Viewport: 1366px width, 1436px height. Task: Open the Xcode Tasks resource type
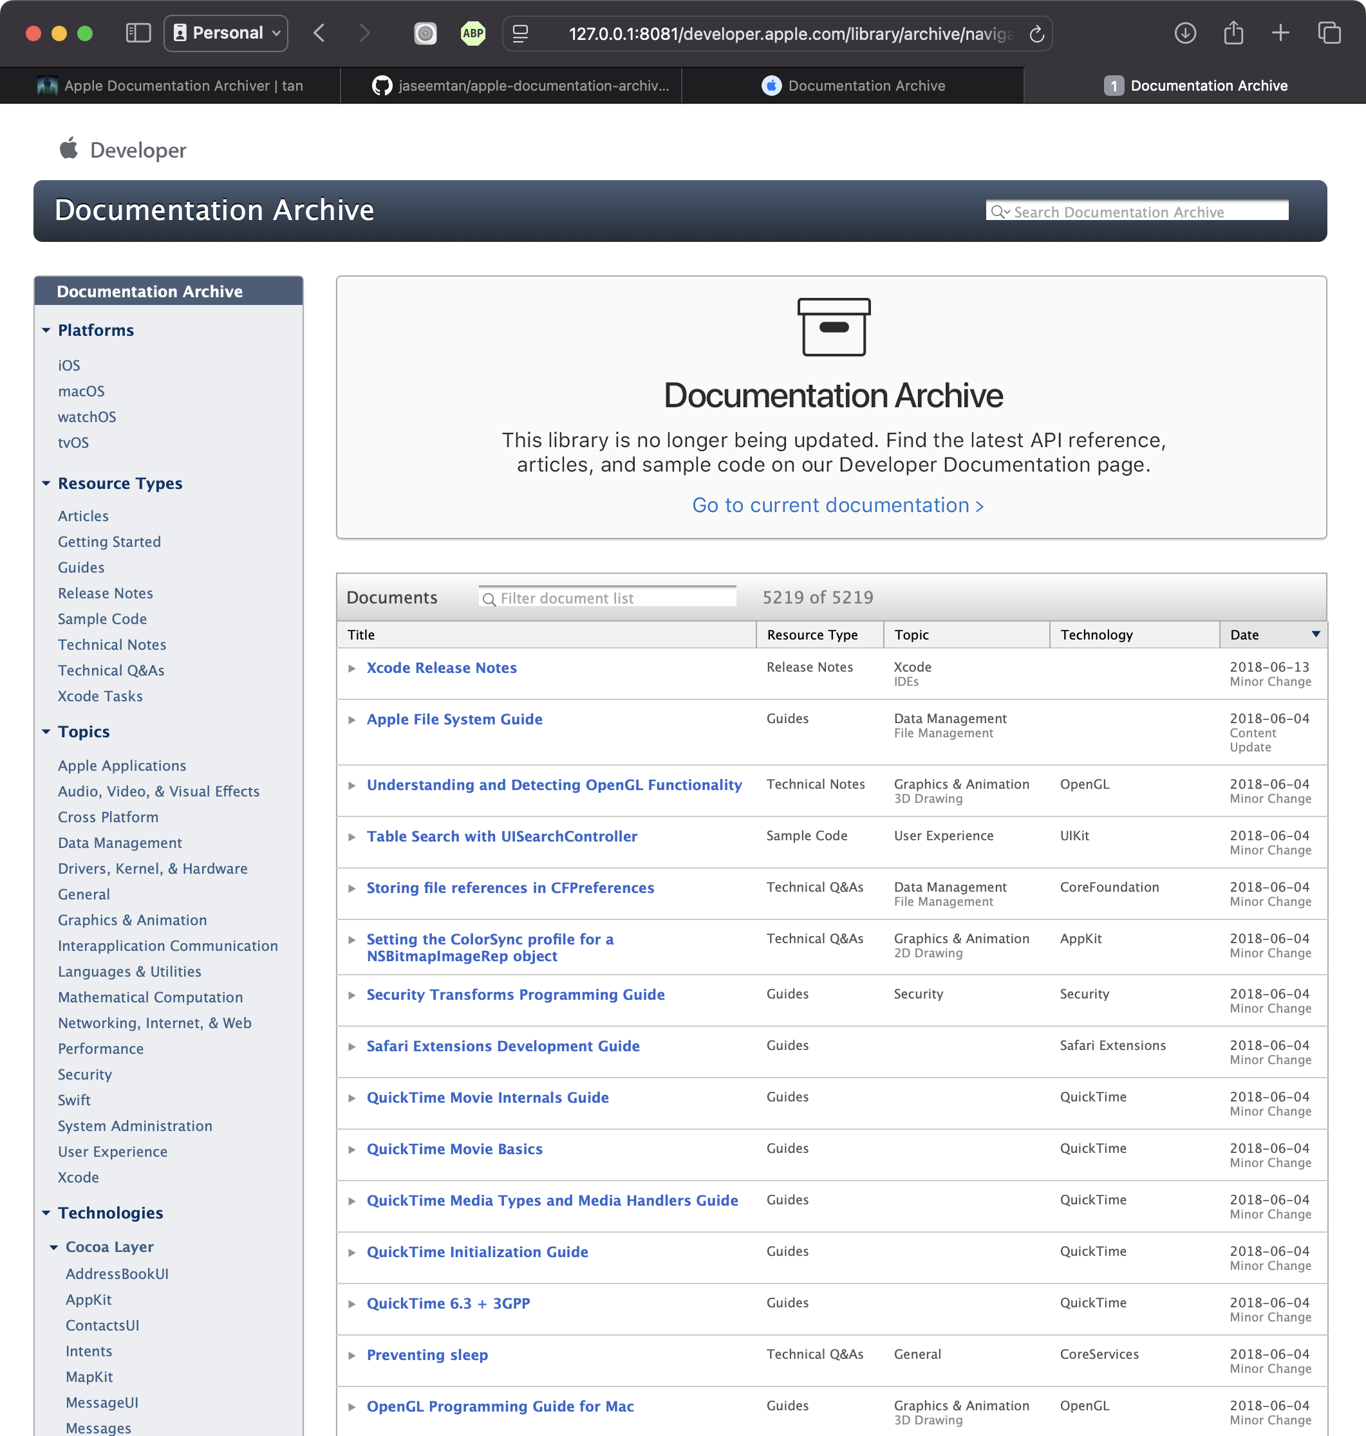click(x=100, y=695)
